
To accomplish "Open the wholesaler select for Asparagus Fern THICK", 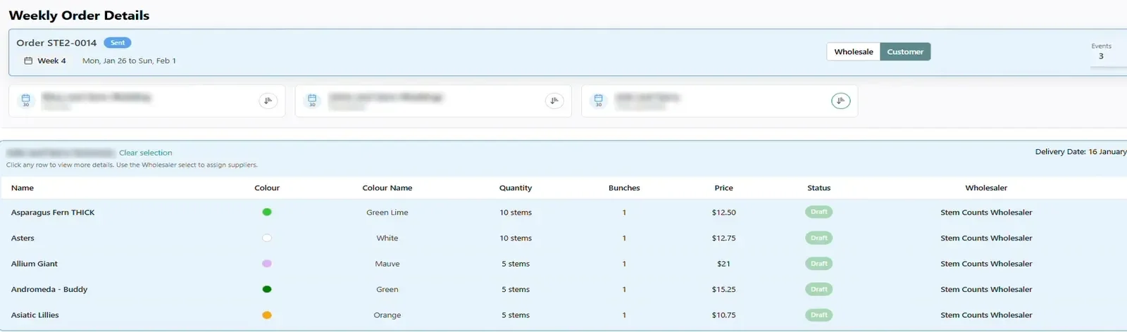I will pos(986,212).
